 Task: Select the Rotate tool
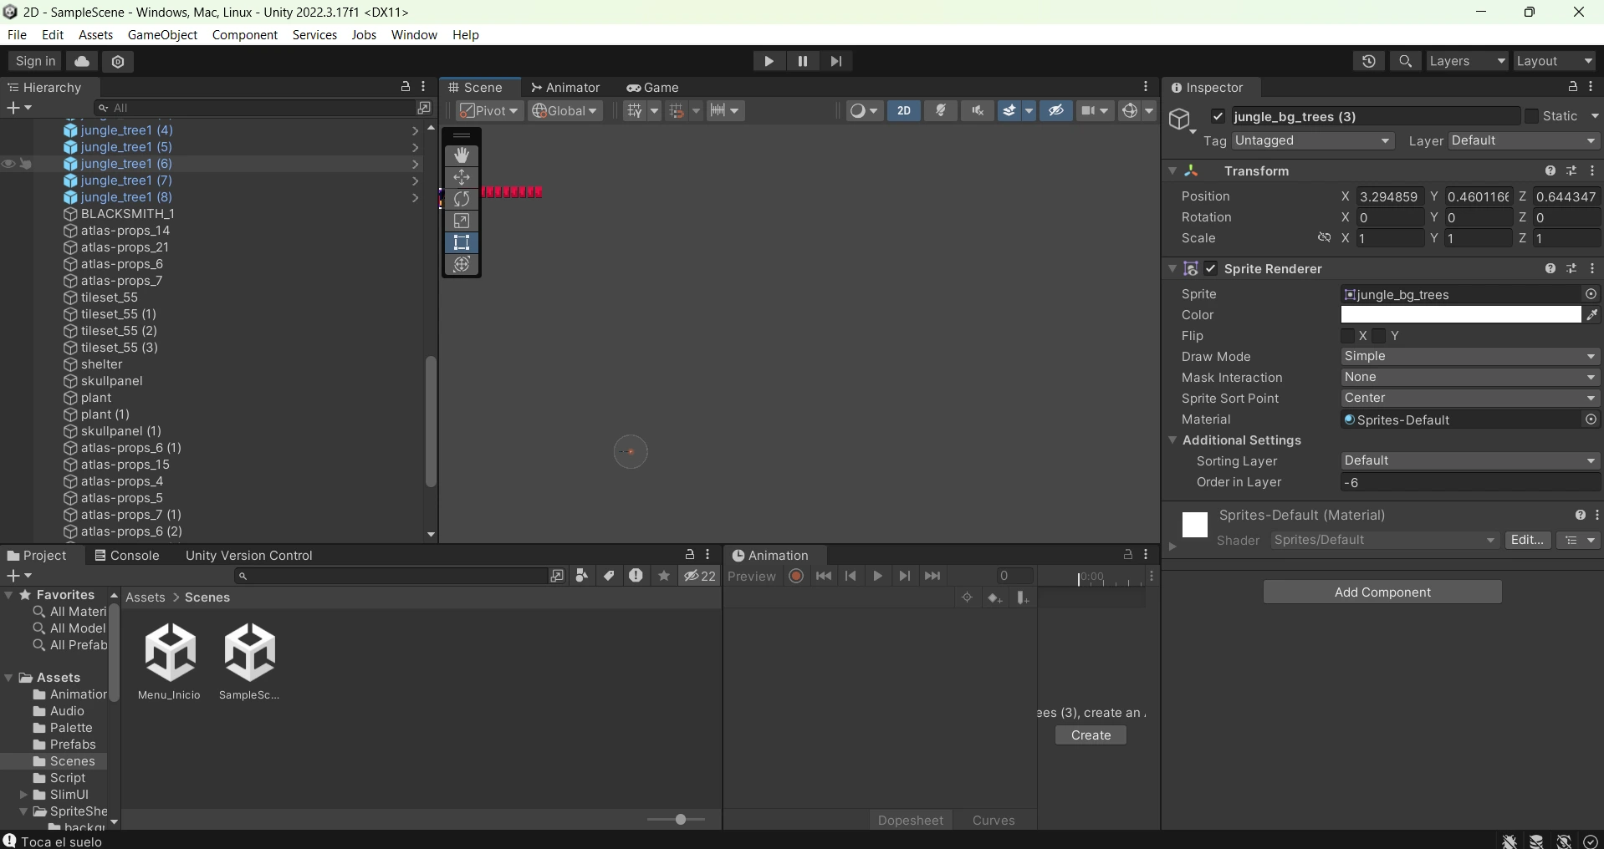(462, 199)
